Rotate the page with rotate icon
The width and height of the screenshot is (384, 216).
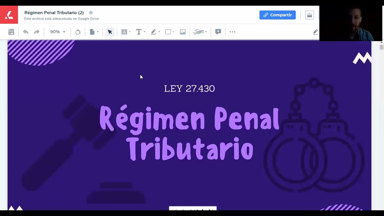[78, 32]
